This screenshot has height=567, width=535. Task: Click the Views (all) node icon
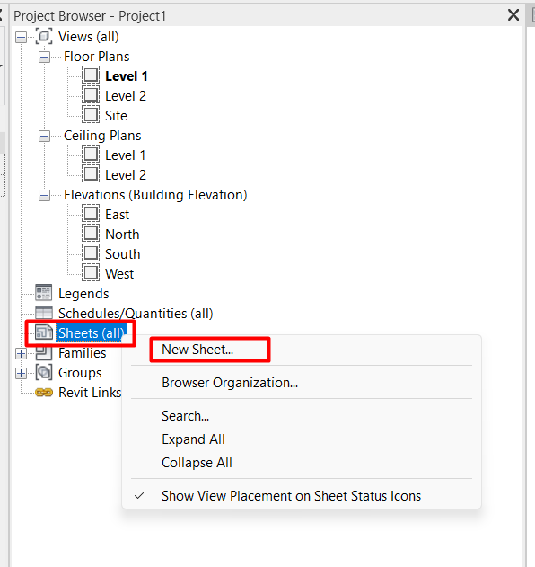point(44,37)
